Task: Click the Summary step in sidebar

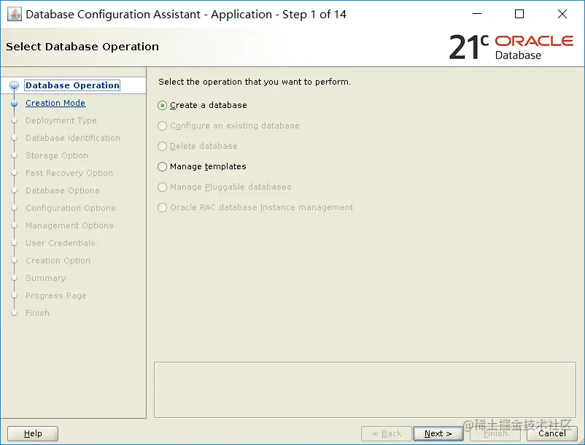Action: [x=45, y=278]
